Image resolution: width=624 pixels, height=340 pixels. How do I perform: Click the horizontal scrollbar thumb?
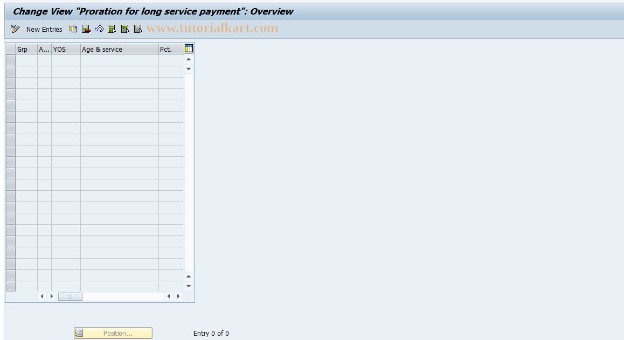[71, 296]
